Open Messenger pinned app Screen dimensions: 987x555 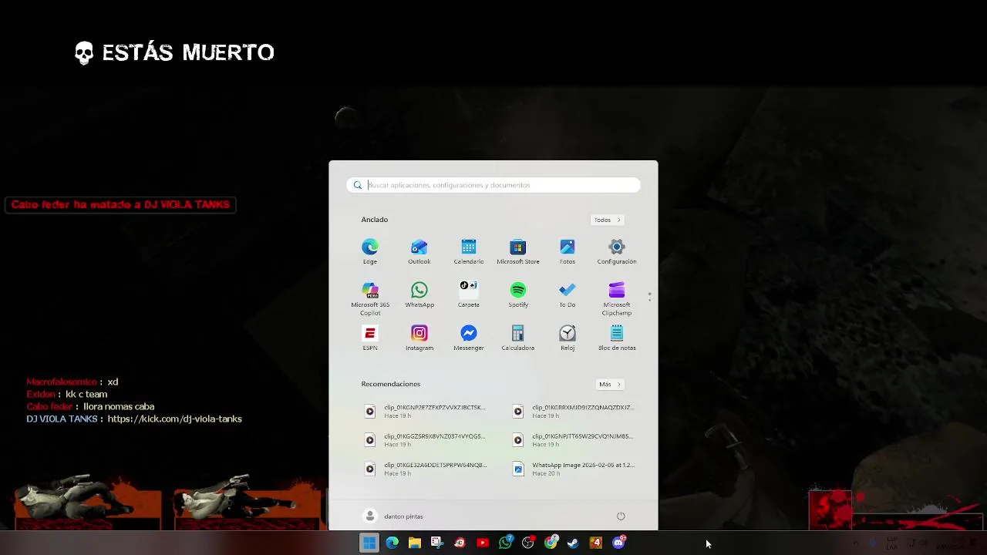point(469,338)
